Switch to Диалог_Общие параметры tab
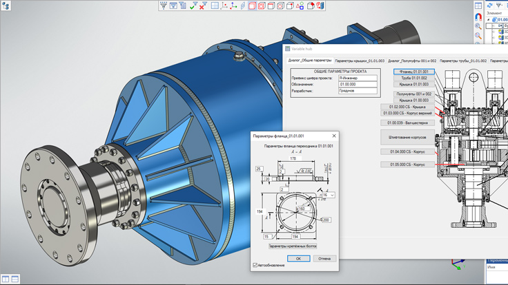 point(310,61)
